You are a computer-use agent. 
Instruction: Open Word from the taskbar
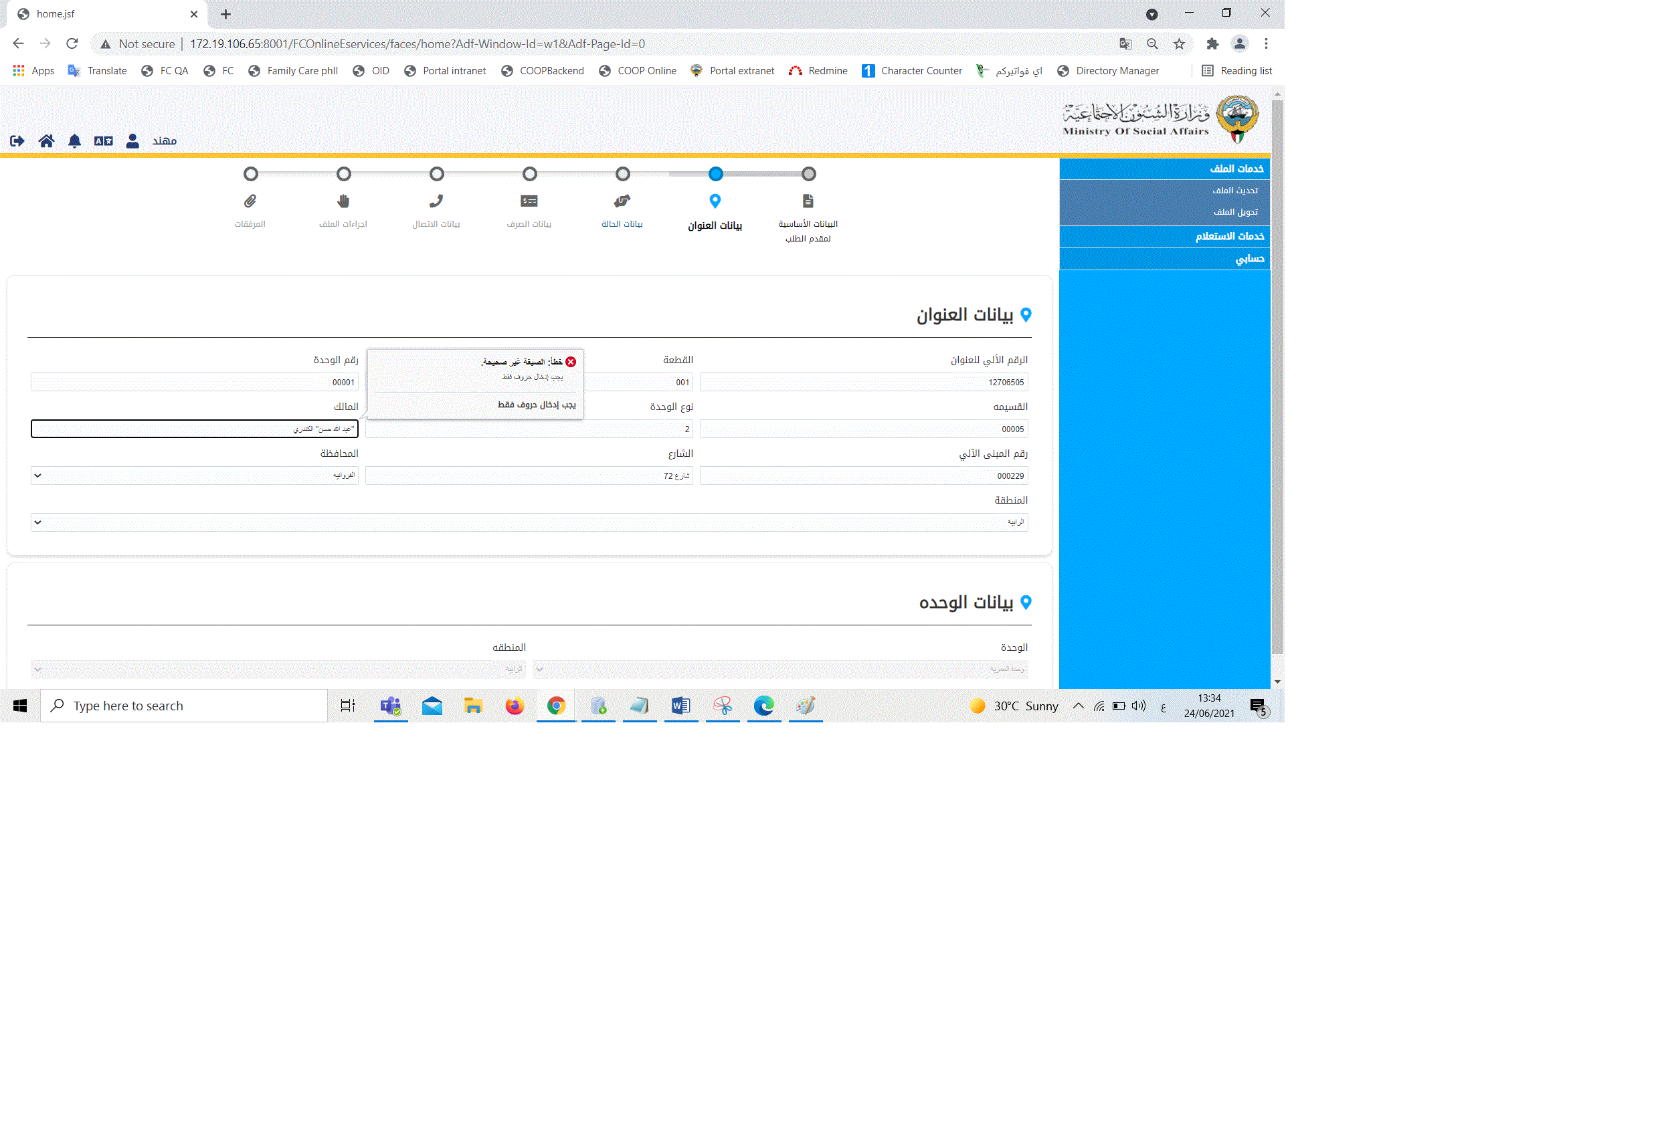click(681, 706)
